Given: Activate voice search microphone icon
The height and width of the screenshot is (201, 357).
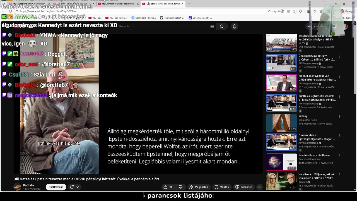Looking at the screenshot, I should pos(234,26).
